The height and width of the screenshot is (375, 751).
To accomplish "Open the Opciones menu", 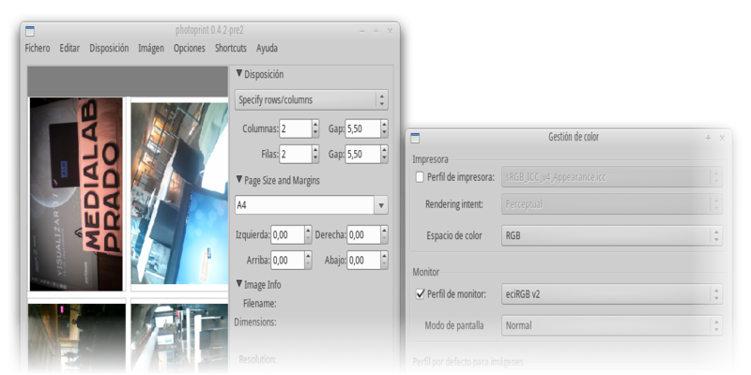I will click(x=190, y=48).
